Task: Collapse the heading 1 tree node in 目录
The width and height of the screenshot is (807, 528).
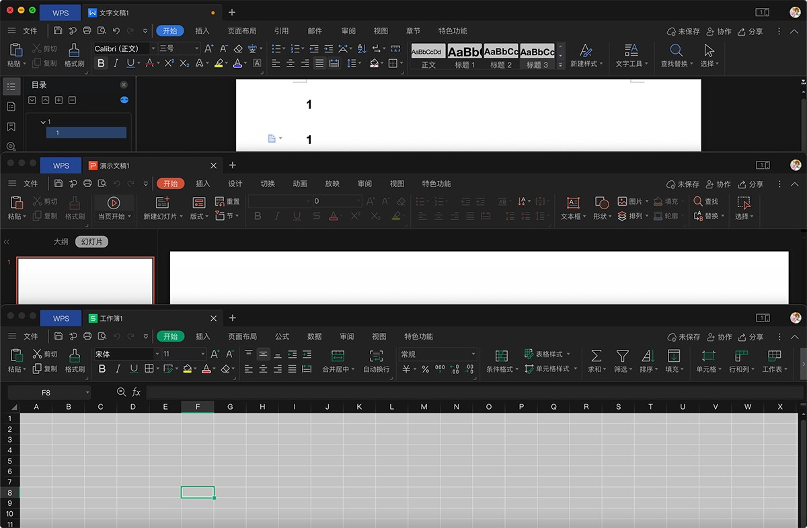Action: (43, 122)
